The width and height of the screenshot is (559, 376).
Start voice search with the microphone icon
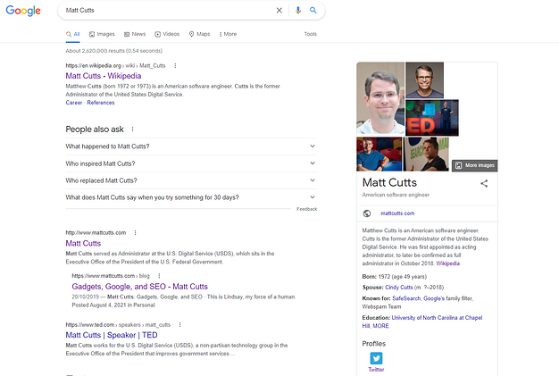298,11
